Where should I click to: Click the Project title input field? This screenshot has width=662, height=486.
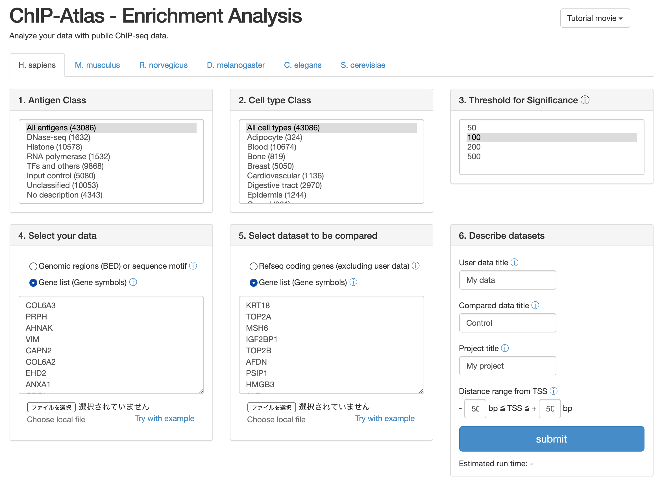507,366
